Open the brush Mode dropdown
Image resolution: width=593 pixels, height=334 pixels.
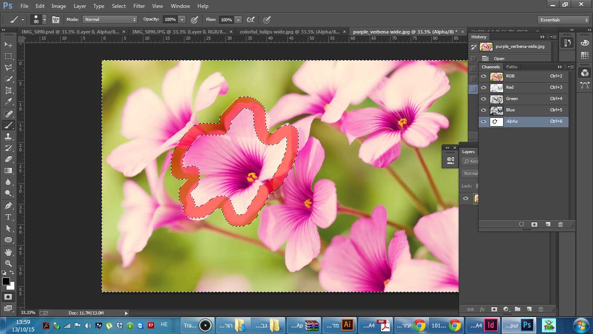click(110, 20)
